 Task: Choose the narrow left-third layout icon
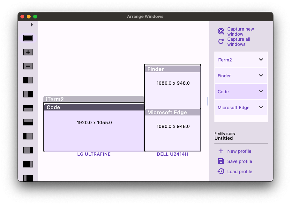[x=28, y=136]
